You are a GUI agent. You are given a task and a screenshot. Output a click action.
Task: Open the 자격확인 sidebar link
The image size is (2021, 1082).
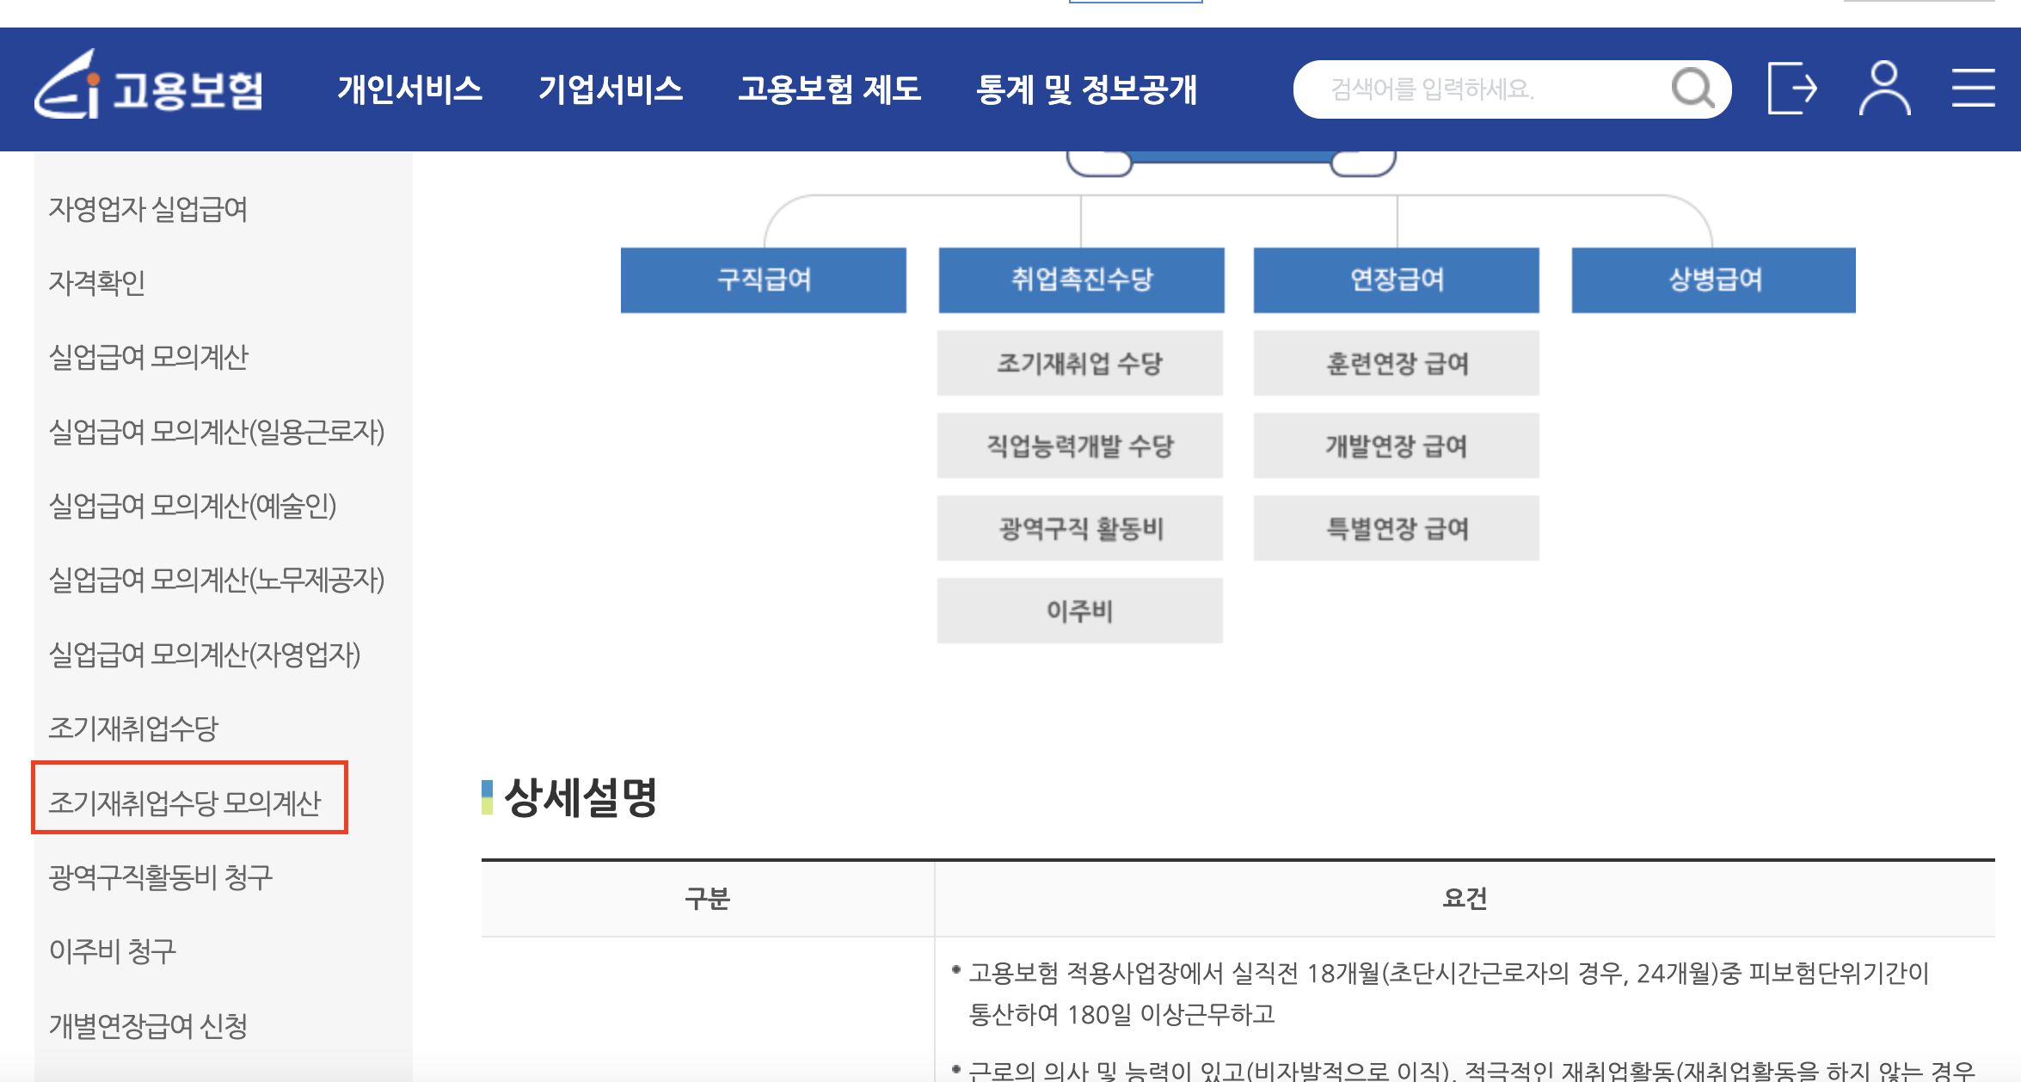(96, 283)
